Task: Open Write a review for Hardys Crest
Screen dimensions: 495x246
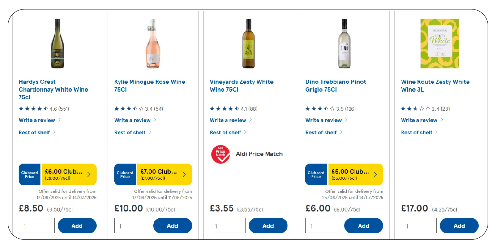Action: [x=37, y=120]
